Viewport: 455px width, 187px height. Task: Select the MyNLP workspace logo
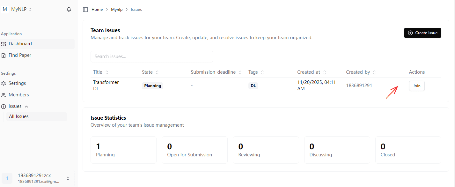(5, 9)
